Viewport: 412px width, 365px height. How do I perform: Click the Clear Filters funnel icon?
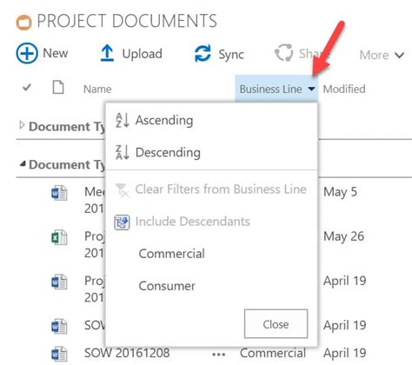point(122,190)
